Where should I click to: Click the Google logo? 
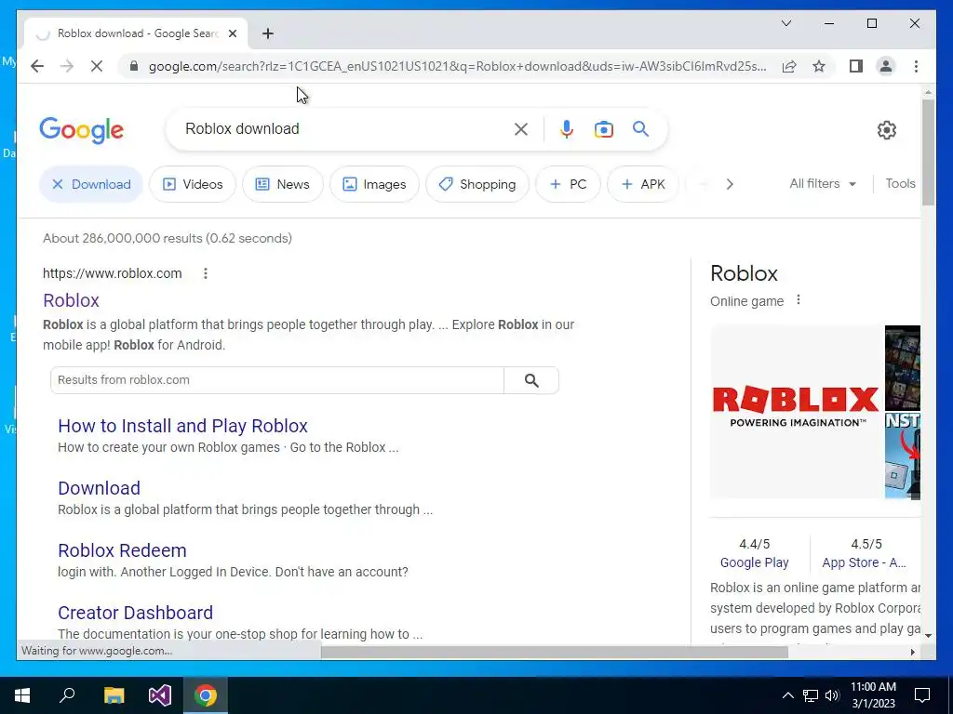pos(82,130)
